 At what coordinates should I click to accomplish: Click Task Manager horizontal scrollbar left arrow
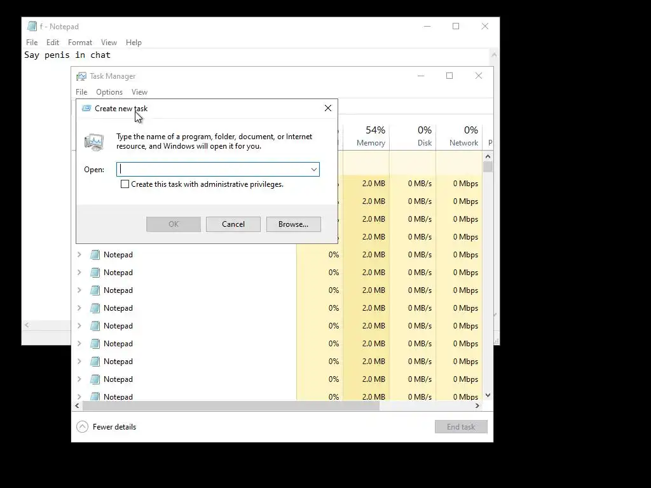[77, 405]
